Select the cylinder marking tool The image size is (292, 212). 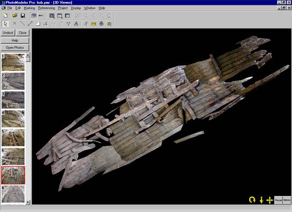click(x=61, y=24)
